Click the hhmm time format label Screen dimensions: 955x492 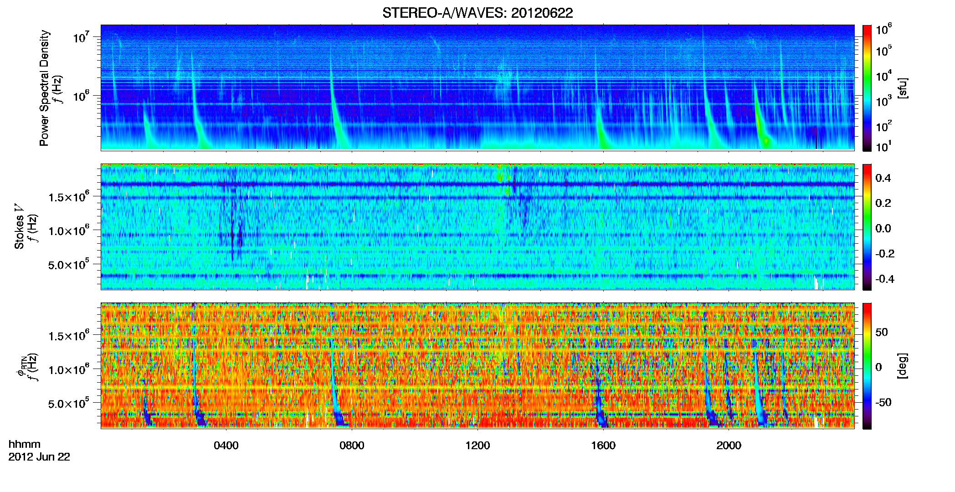pos(25,444)
